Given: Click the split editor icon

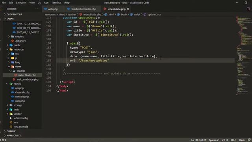Looking at the screenshot, I should (248, 9).
